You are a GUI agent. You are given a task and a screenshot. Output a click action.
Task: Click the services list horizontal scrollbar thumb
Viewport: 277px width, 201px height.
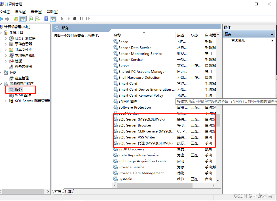[x=155, y=185]
